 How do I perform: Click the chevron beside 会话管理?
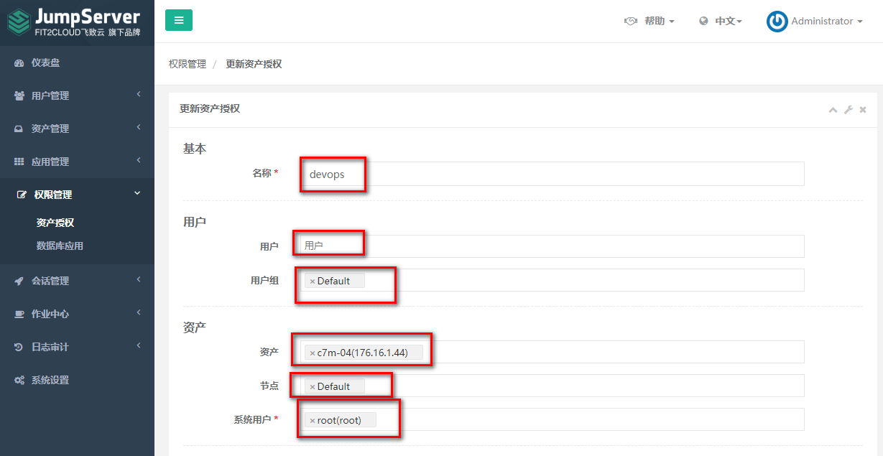click(x=138, y=279)
